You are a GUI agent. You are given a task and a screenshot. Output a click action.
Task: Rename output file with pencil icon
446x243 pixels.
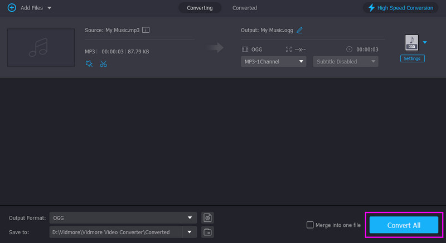click(299, 30)
